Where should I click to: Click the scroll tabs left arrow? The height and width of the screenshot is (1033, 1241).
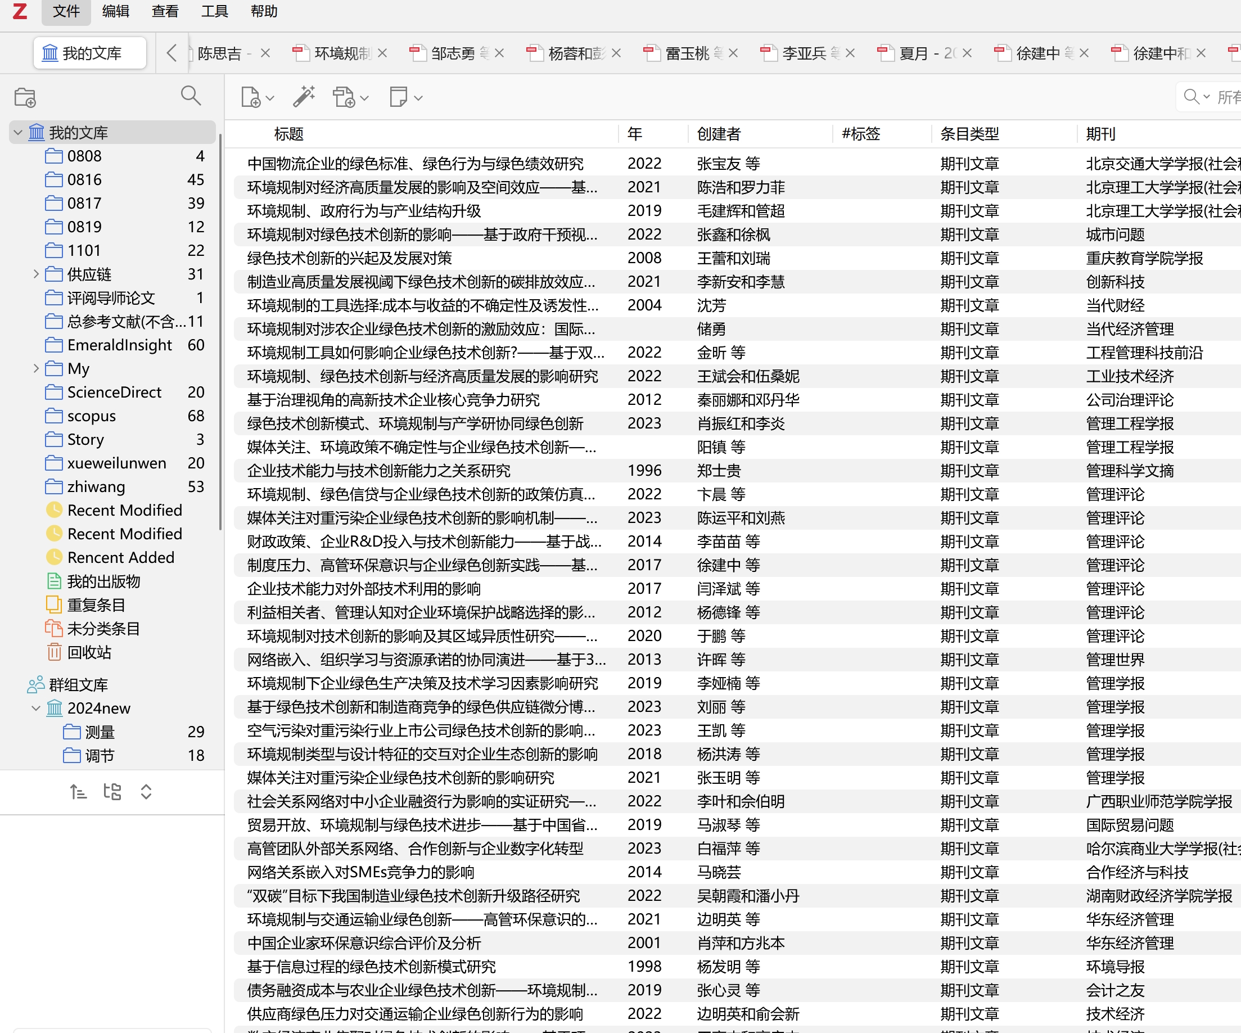click(x=172, y=53)
